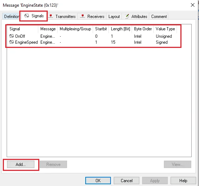This screenshot has height=186, width=199.
Task: Click the Receivers tab node icon
Action: pos(82,16)
